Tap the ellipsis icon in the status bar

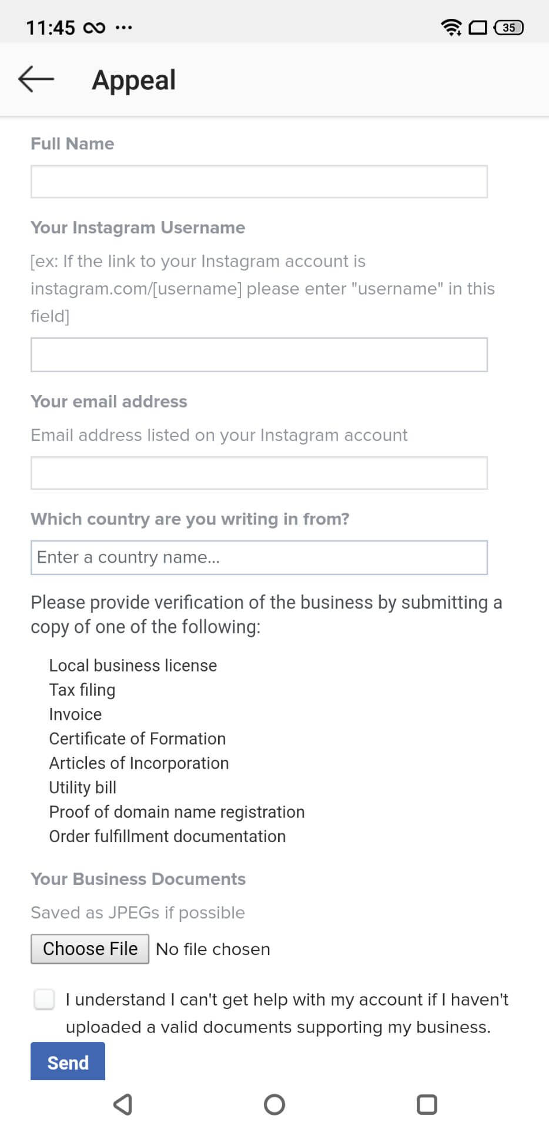click(123, 27)
